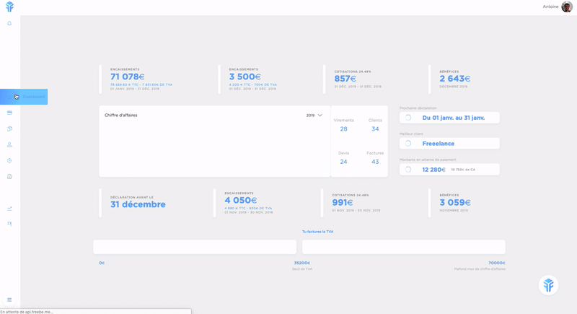Click the Freeelance meilleur client card
Viewport: 577px width, 314px height.
point(449,144)
